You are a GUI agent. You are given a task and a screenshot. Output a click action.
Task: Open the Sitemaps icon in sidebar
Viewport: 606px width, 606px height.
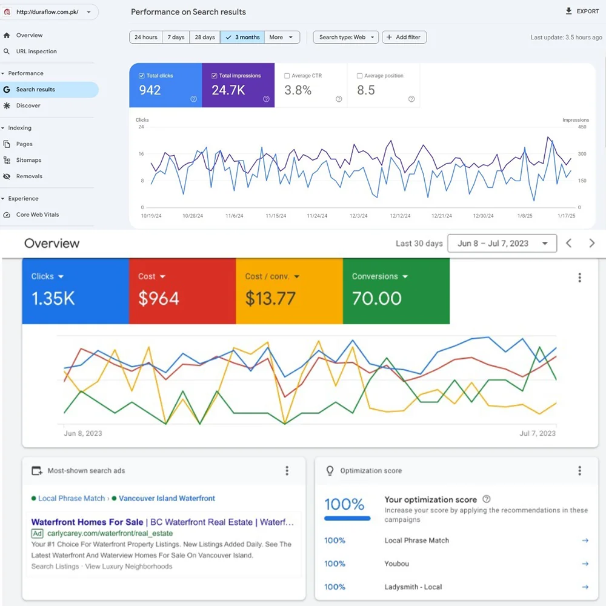pos(7,160)
